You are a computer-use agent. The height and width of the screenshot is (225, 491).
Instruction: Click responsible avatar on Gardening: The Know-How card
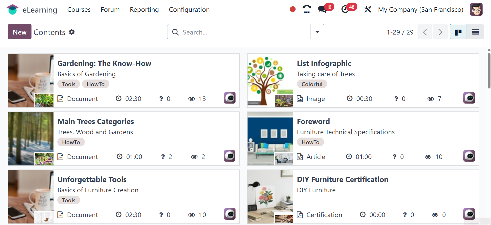(230, 98)
